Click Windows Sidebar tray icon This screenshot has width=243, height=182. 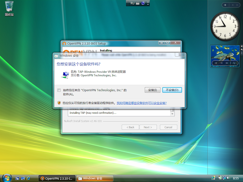pos(213,178)
